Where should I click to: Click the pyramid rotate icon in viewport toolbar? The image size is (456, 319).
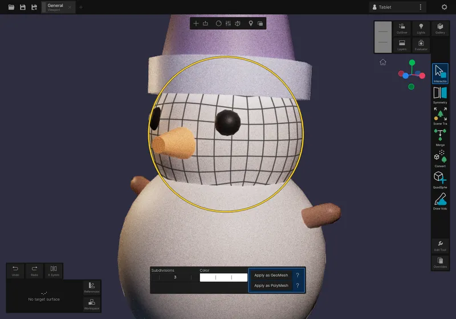[x=238, y=23]
